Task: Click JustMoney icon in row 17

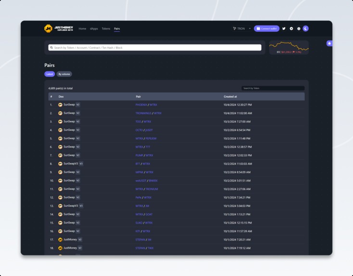Action: tap(60, 240)
